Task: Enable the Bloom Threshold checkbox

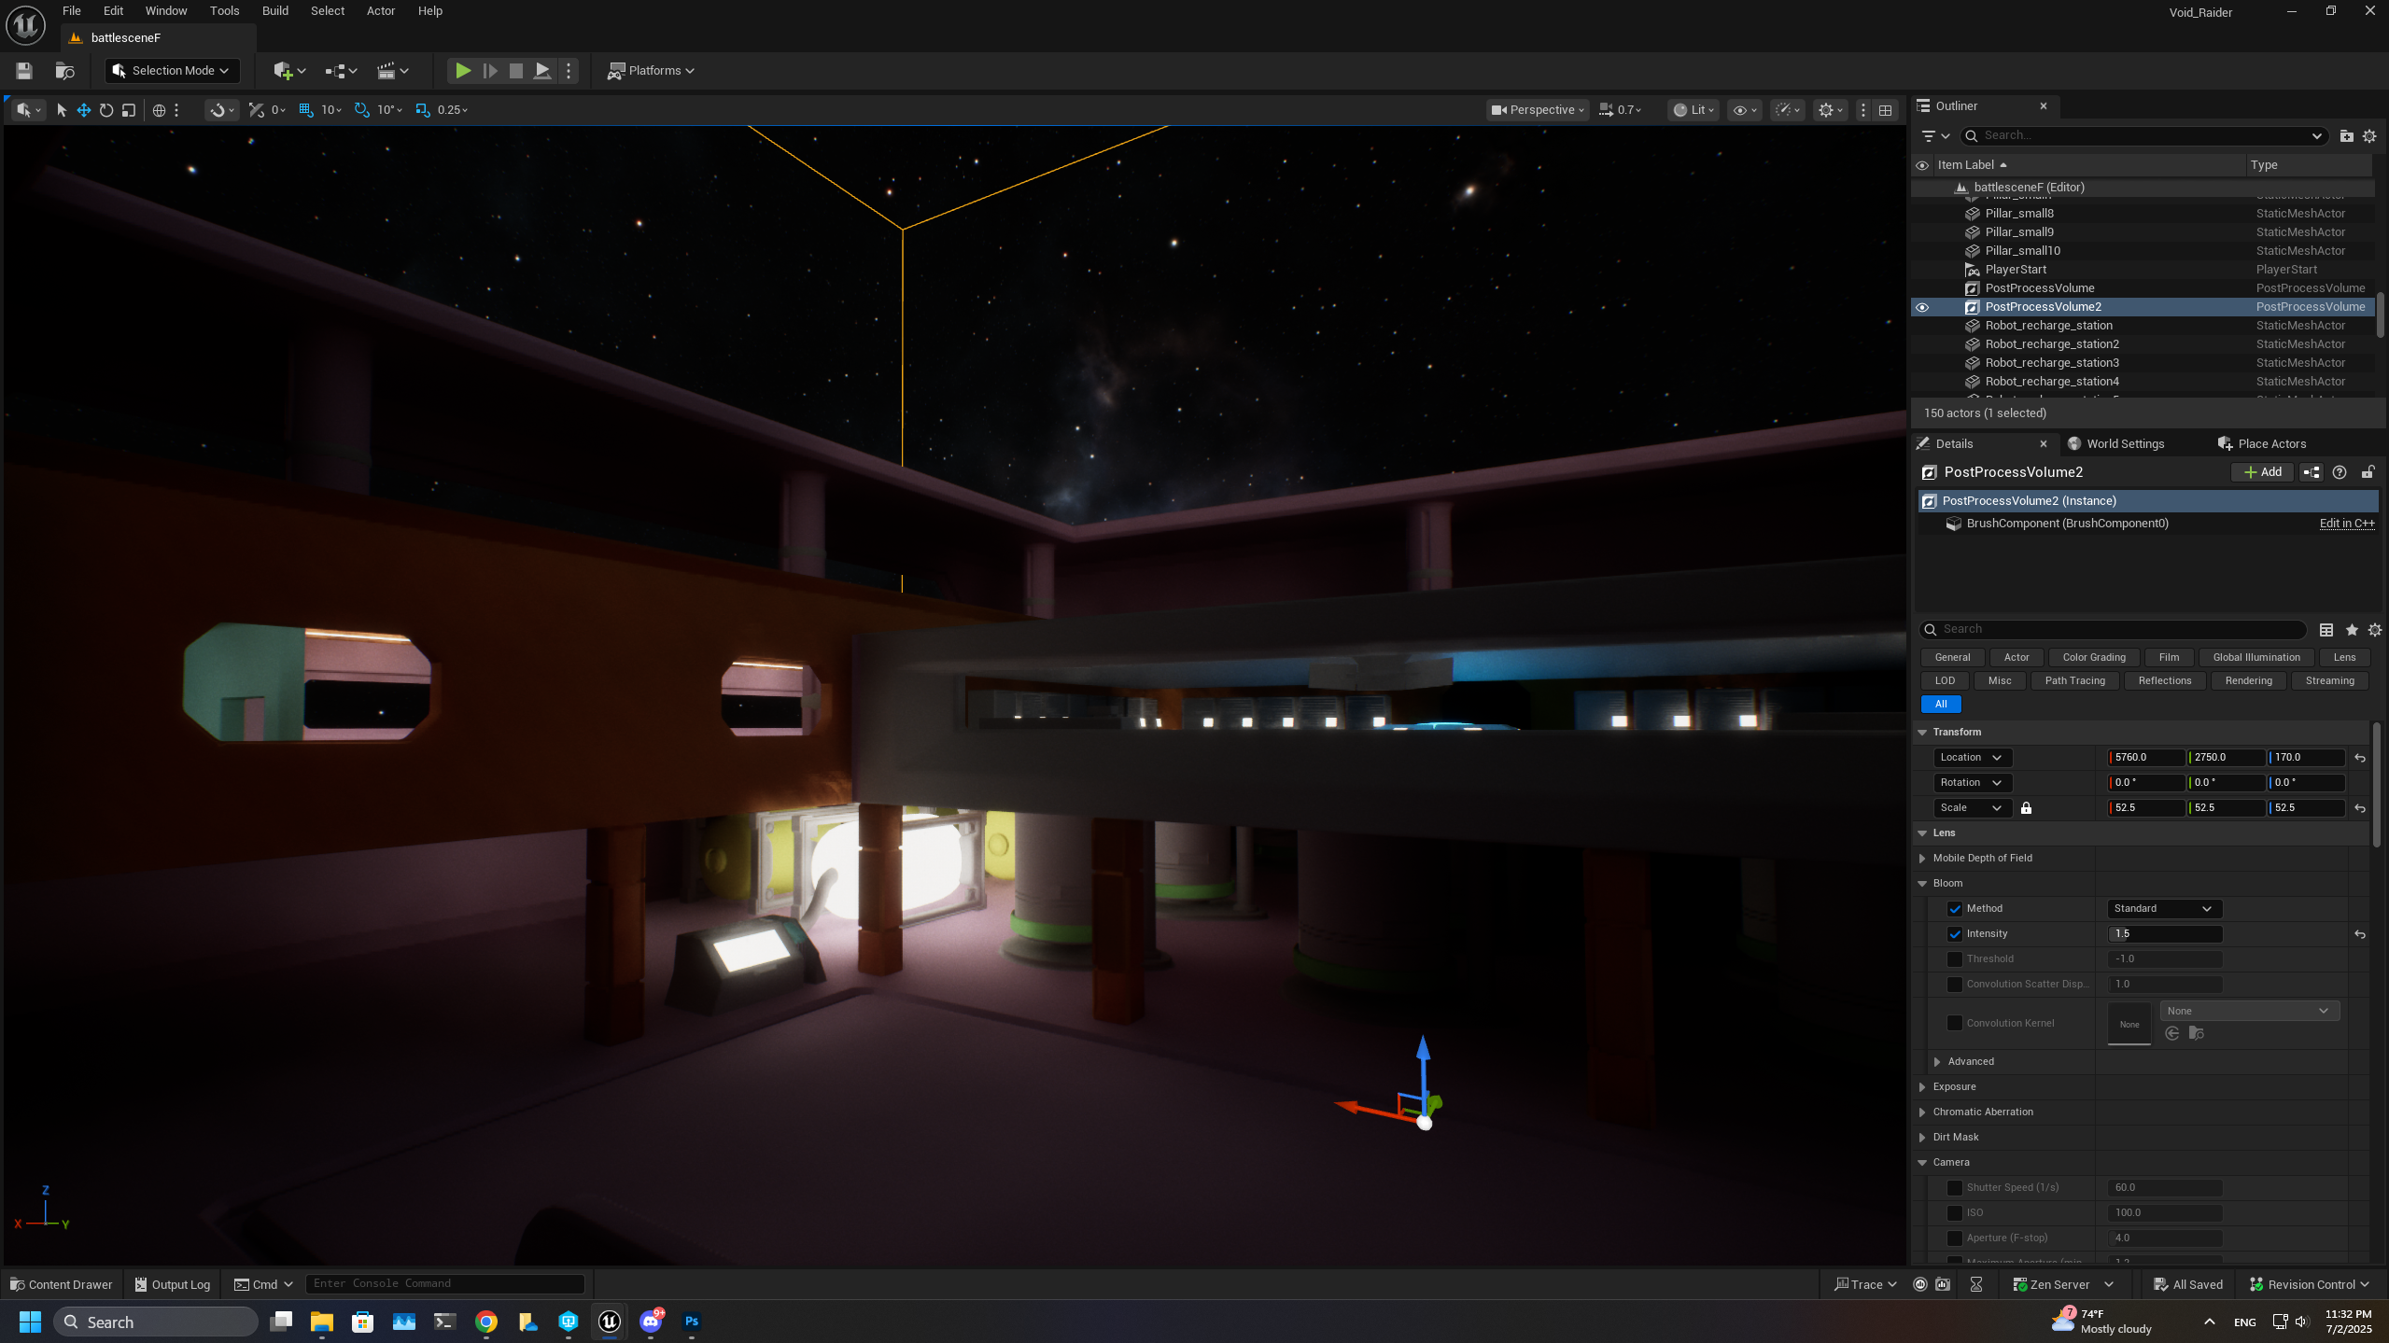Action: [x=1955, y=958]
